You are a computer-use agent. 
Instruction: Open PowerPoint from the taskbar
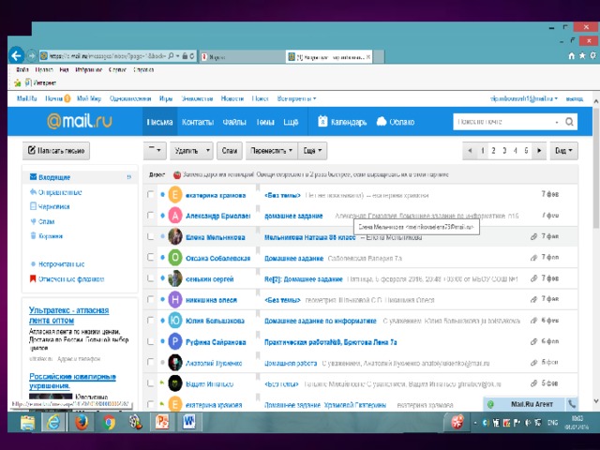pos(162,422)
